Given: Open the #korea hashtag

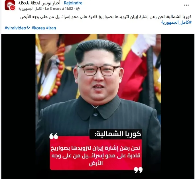Looking at the screenshot, I should [38, 28].
